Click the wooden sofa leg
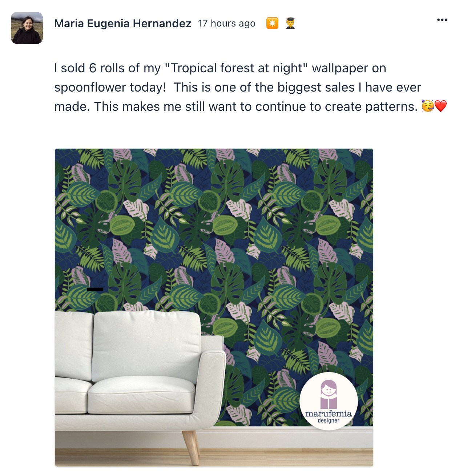This screenshot has height=476, width=463. coord(191,447)
